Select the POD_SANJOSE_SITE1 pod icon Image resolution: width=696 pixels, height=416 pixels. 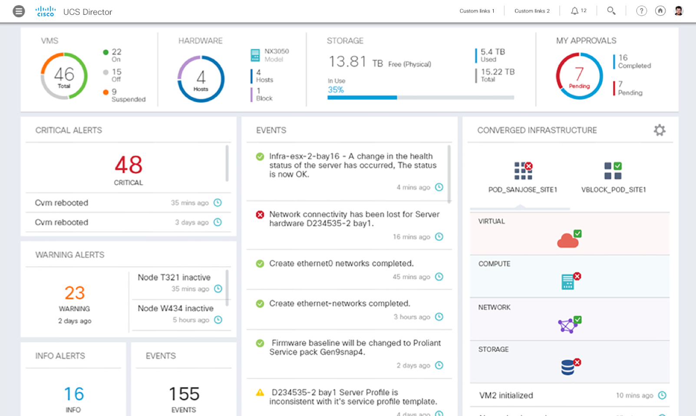tap(523, 170)
